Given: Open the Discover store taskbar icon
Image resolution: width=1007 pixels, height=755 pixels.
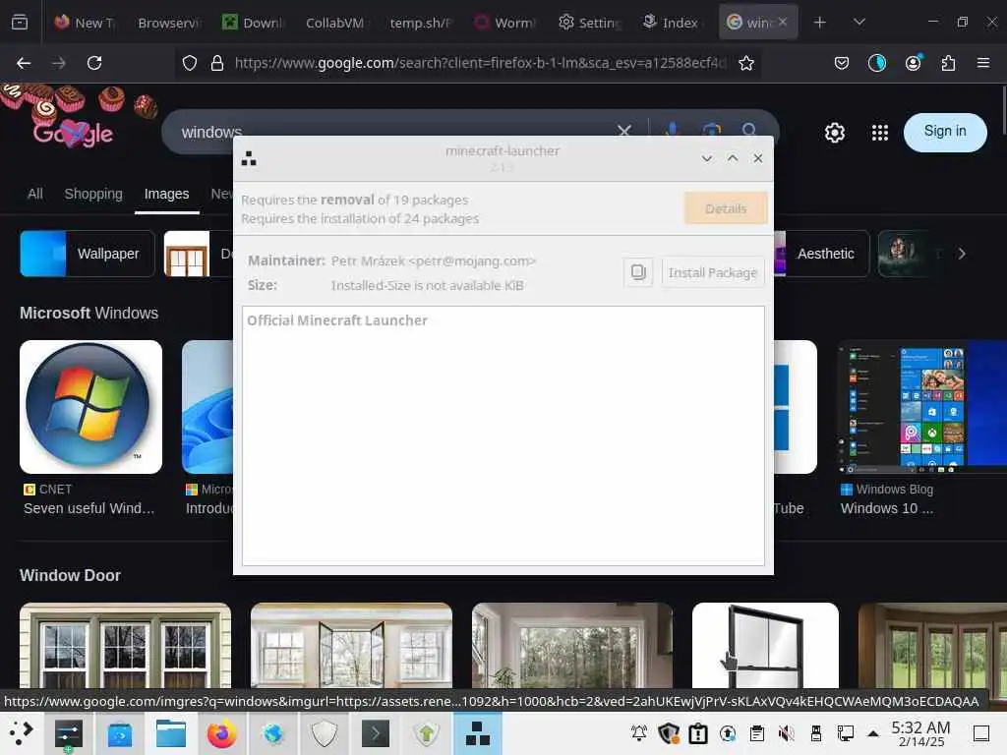Looking at the screenshot, I should click(x=119, y=733).
